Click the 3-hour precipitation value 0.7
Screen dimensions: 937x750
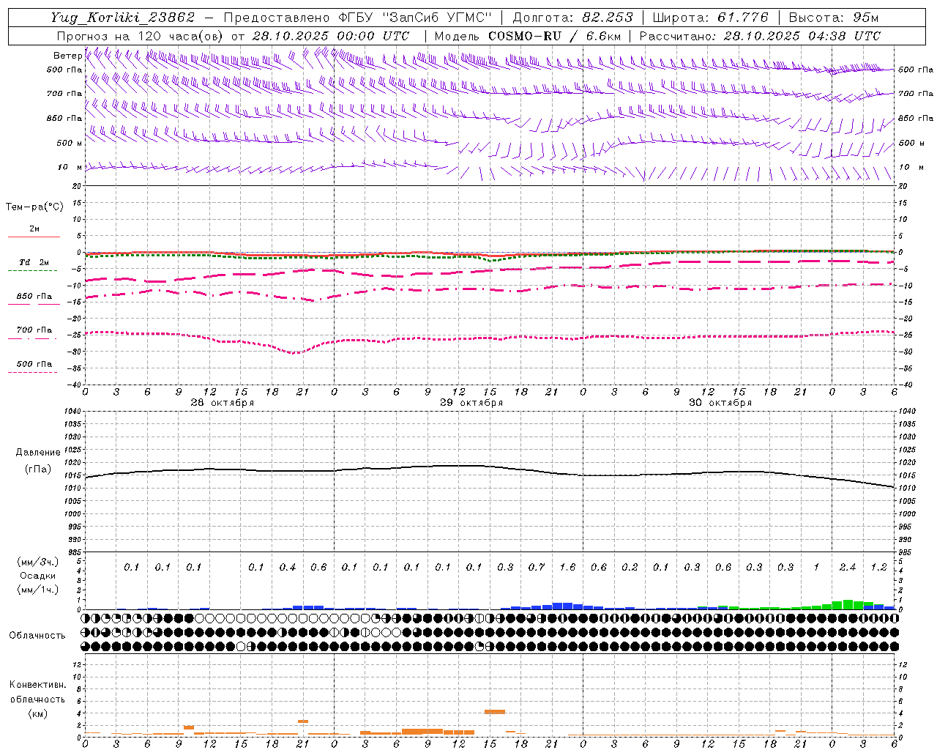(537, 567)
